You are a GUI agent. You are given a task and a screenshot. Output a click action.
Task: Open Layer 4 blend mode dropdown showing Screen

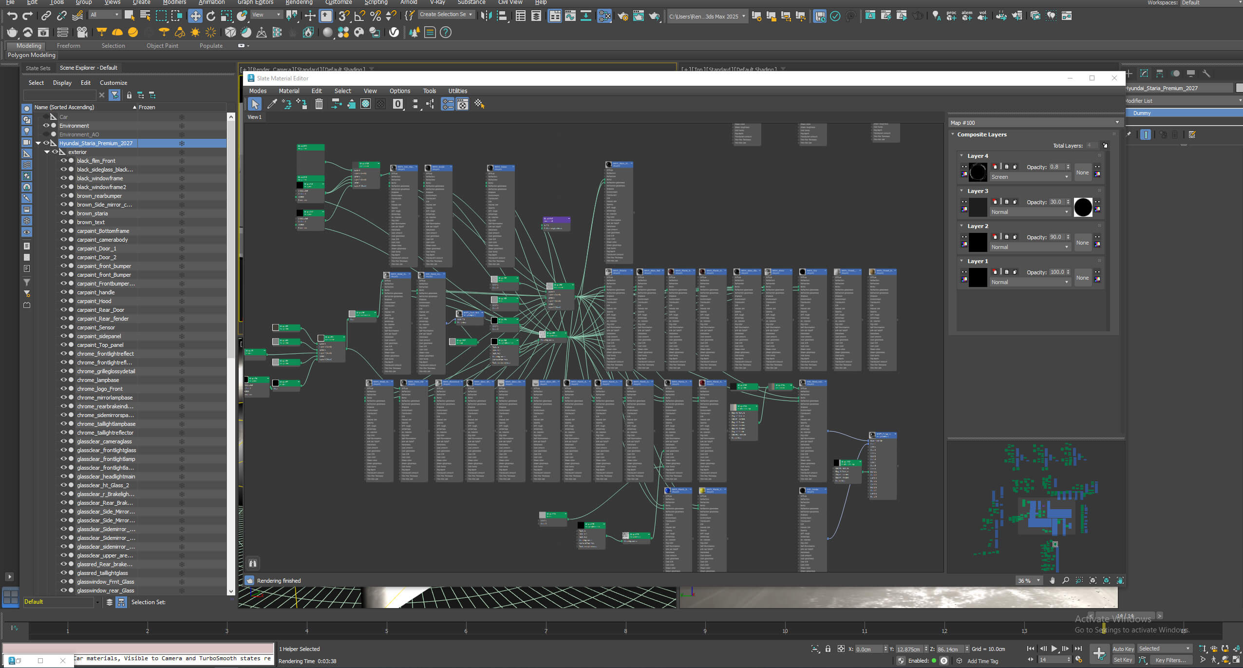(1030, 177)
